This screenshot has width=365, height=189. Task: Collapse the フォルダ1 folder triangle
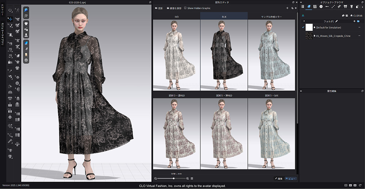(304, 21)
